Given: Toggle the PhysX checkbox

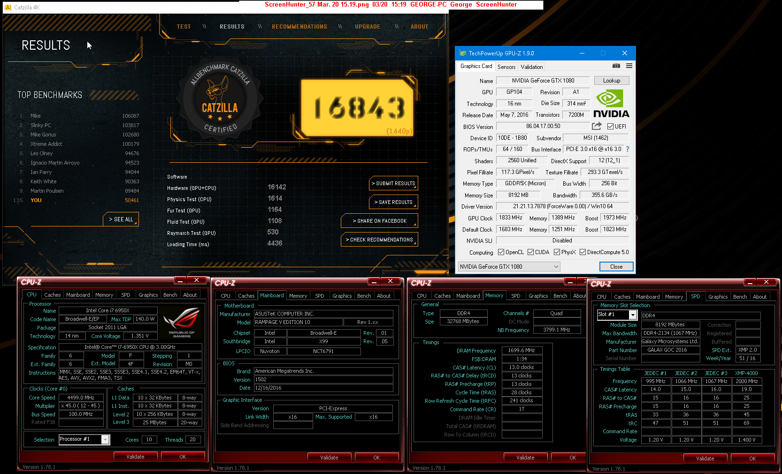Looking at the screenshot, I should (x=557, y=252).
